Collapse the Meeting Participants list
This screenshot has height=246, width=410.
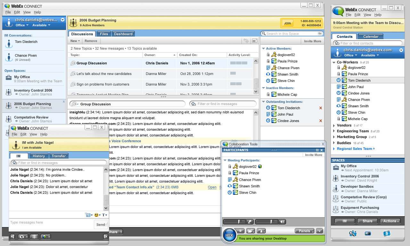point(225,160)
